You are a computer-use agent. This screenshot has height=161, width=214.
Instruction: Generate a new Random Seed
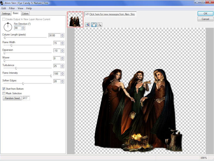[x=12, y=98]
